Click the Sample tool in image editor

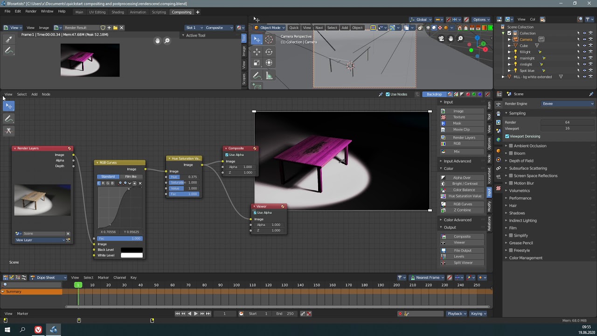[x=9, y=40]
